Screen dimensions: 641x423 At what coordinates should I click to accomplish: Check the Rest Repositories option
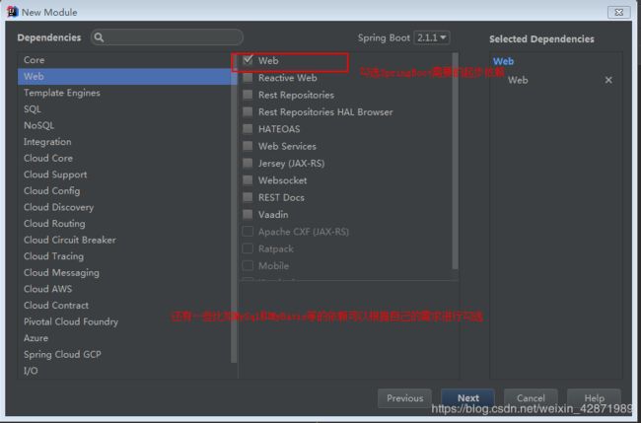[x=248, y=95]
